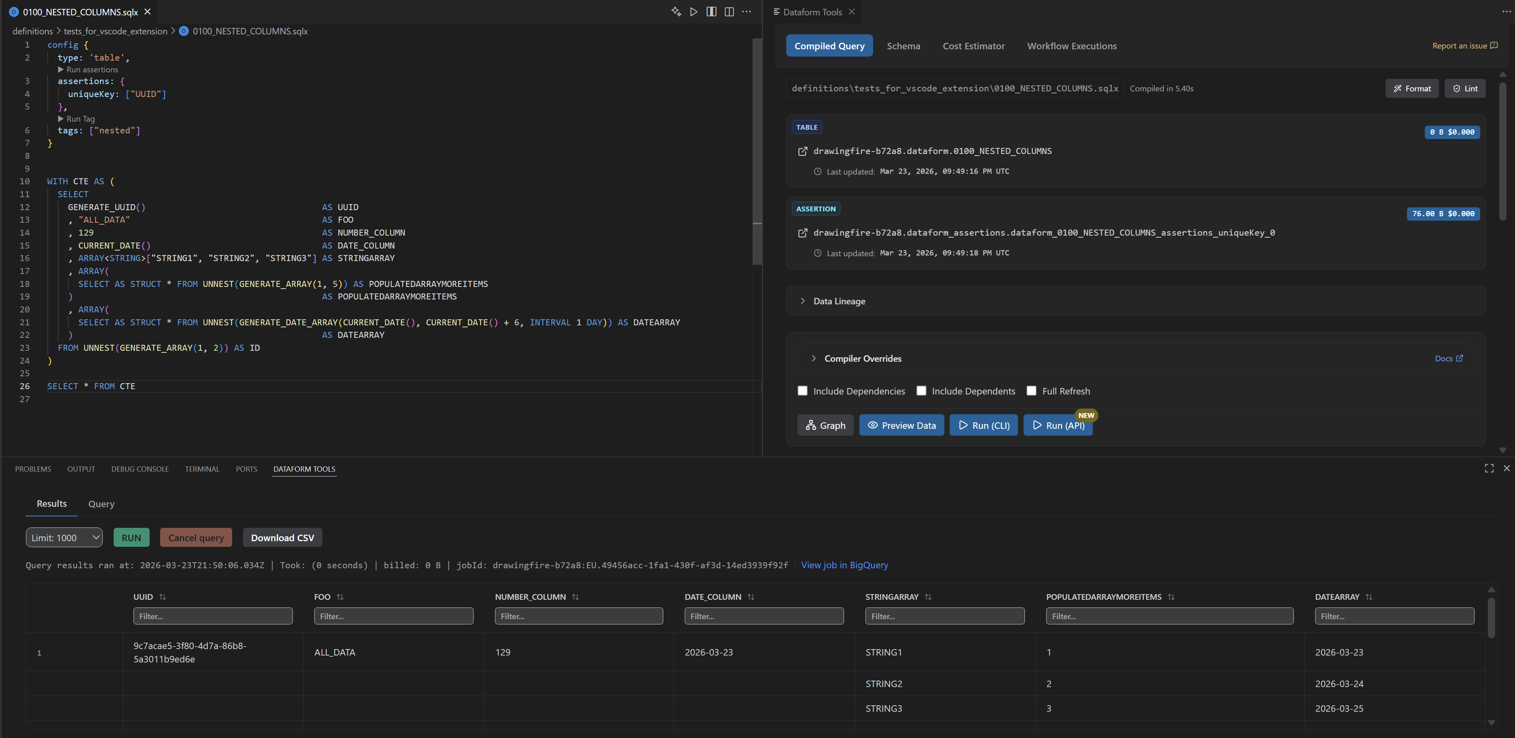Open more editor actions via the ellipsis icon
1515x738 pixels.
tap(746, 11)
